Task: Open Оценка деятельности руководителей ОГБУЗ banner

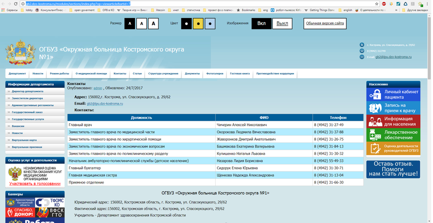Action: point(393,149)
